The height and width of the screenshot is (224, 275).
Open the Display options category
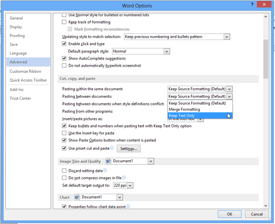point(28,27)
